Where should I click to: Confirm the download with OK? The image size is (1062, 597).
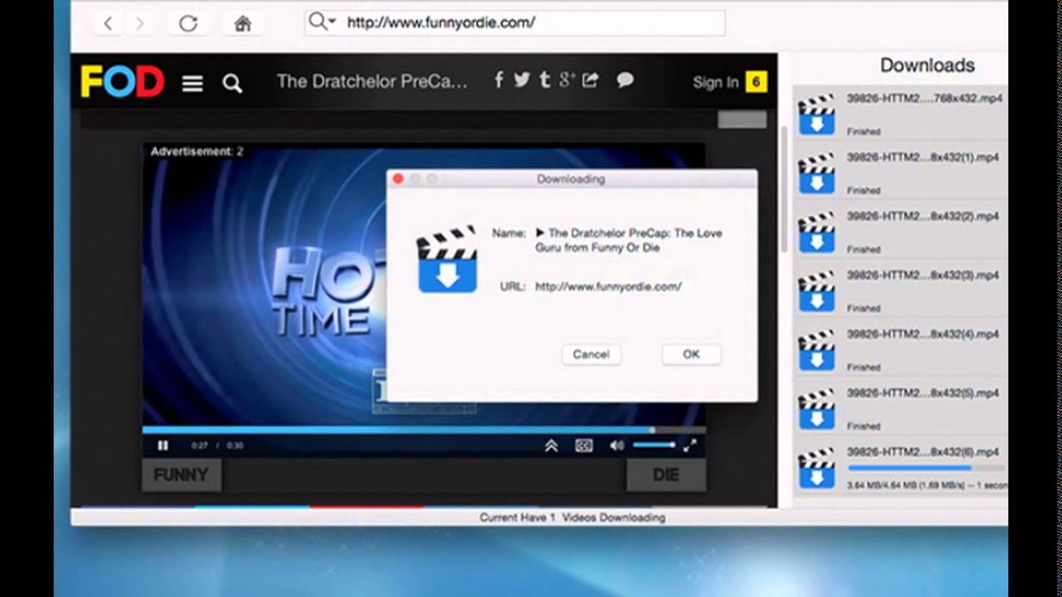(691, 354)
